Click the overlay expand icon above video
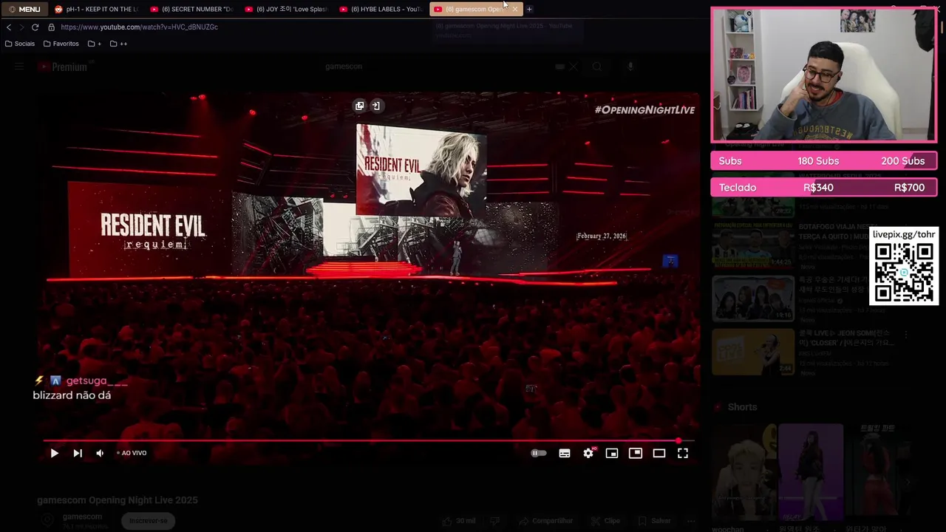This screenshot has width=946, height=532. (x=359, y=106)
